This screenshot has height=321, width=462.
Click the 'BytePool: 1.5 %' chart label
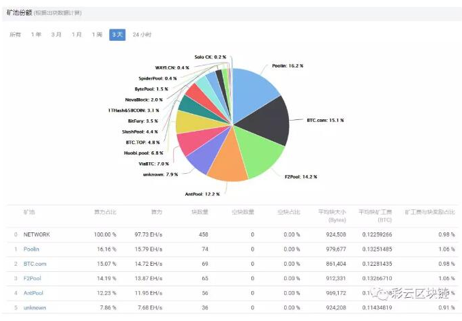click(x=151, y=89)
